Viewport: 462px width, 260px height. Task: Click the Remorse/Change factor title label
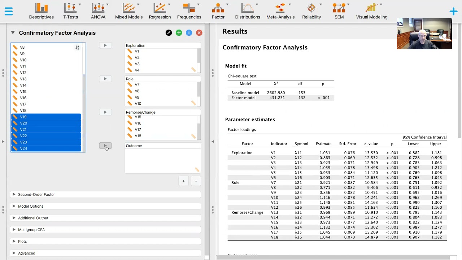click(x=140, y=112)
